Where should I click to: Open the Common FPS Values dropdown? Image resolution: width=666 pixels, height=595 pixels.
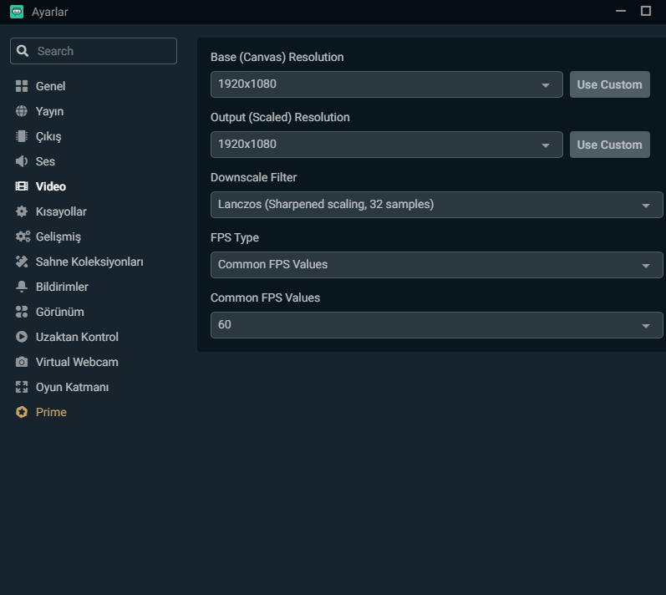click(x=436, y=325)
